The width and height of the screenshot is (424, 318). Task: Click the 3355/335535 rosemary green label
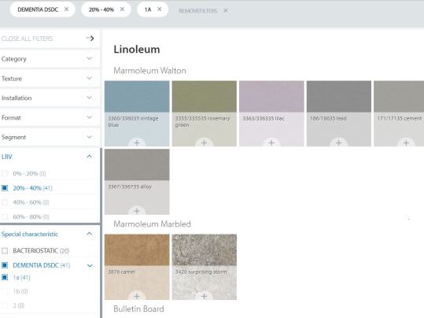(202, 121)
